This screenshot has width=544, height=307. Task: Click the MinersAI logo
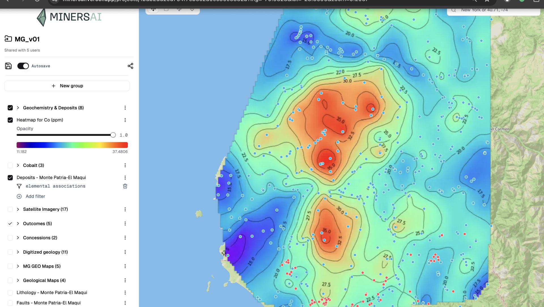pyautogui.click(x=69, y=17)
